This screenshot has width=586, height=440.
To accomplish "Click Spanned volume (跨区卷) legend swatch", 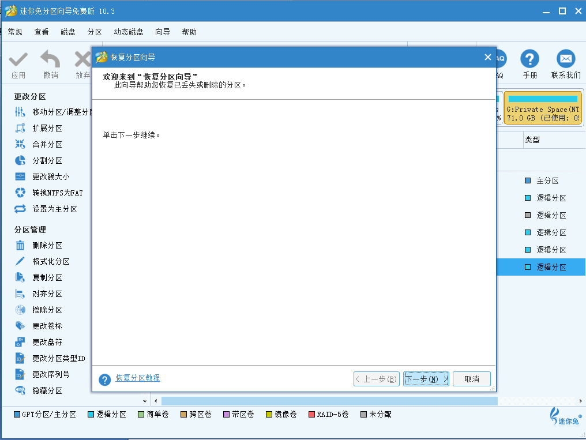I will pos(183,414).
